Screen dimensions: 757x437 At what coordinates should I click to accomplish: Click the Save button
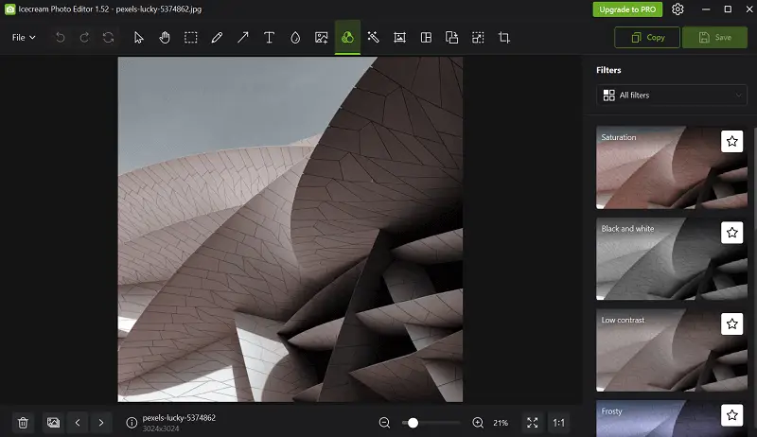714,37
